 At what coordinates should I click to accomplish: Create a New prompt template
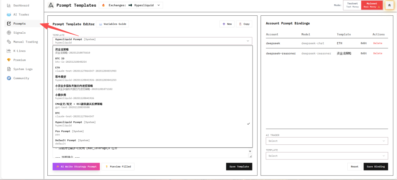pyautogui.click(x=227, y=24)
